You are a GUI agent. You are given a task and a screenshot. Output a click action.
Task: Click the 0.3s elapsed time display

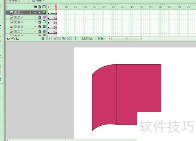pos(101,38)
